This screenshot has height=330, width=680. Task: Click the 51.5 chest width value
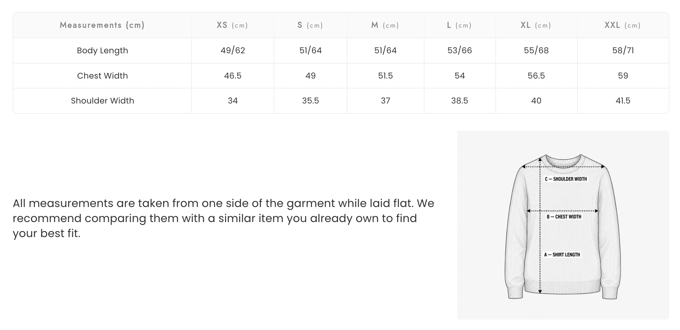click(385, 75)
